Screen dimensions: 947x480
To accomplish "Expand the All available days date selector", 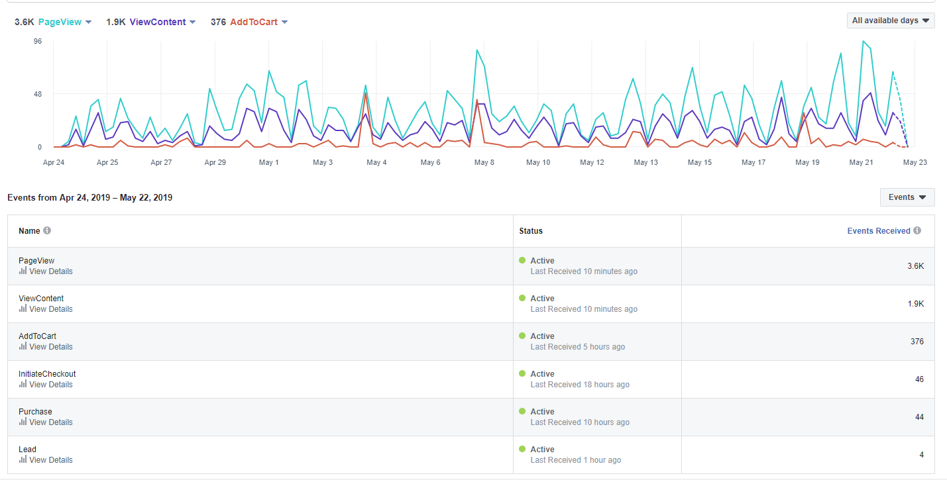I will coord(891,21).
